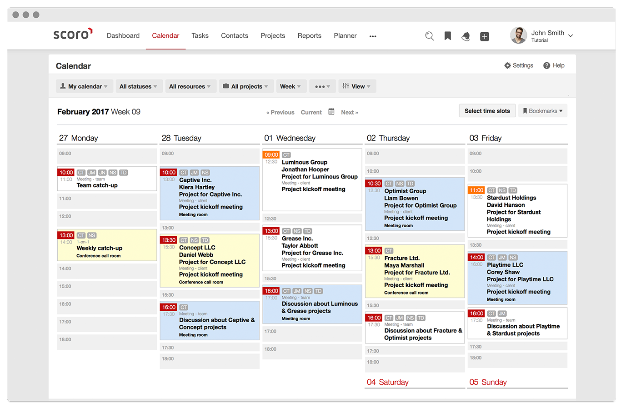The image size is (621, 408).
Task: Open the Calendar tab
Action: 165,35
